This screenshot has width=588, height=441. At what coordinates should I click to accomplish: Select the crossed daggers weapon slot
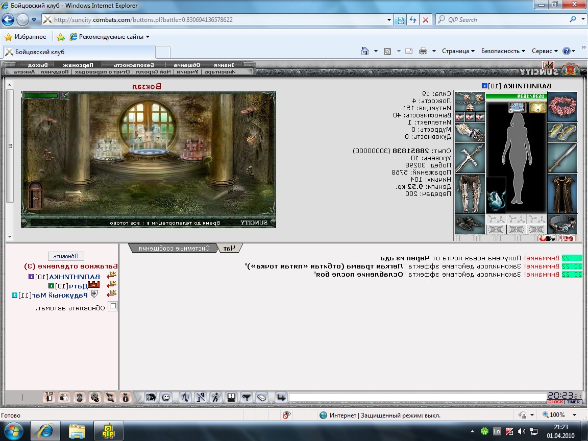(x=470, y=158)
